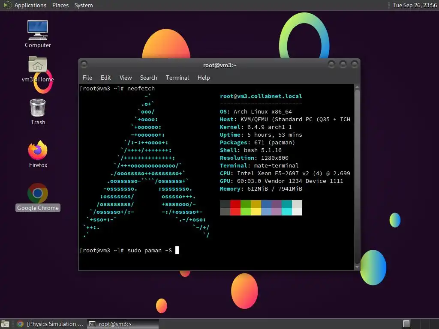Click the terminal vertical scrollbar track
The height and width of the screenshot is (329, 439).
(x=357, y=177)
